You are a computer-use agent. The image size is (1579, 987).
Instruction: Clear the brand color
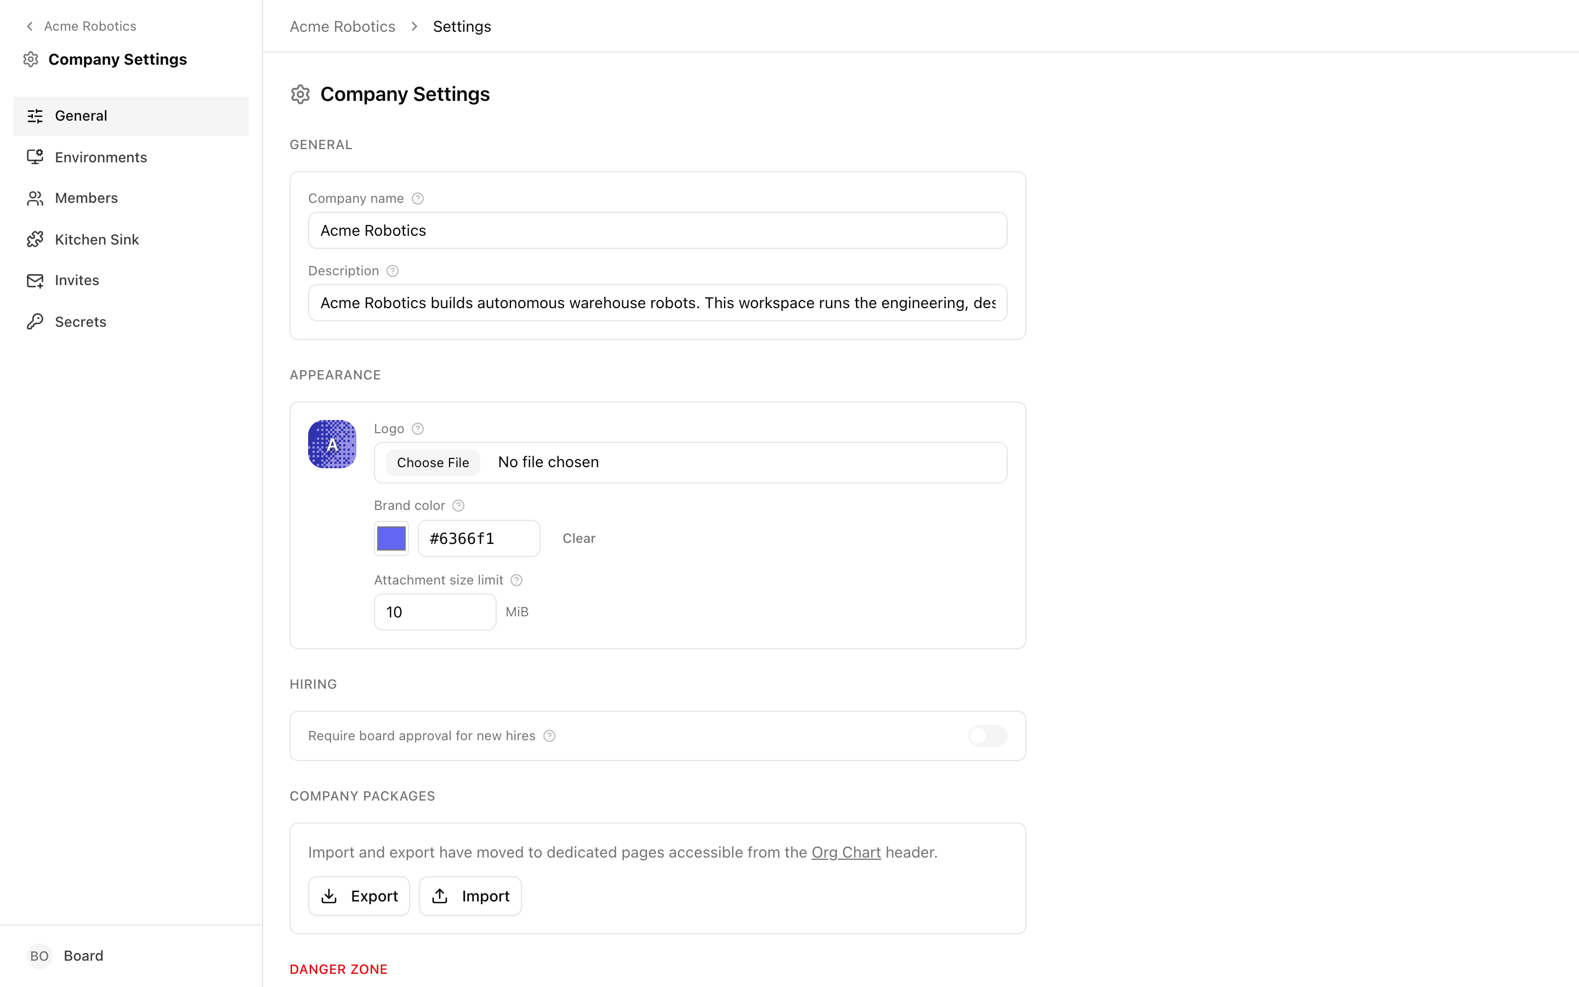(x=579, y=538)
